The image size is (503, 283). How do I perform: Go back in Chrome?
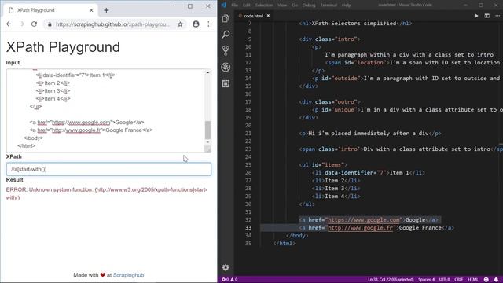pyautogui.click(x=9, y=24)
